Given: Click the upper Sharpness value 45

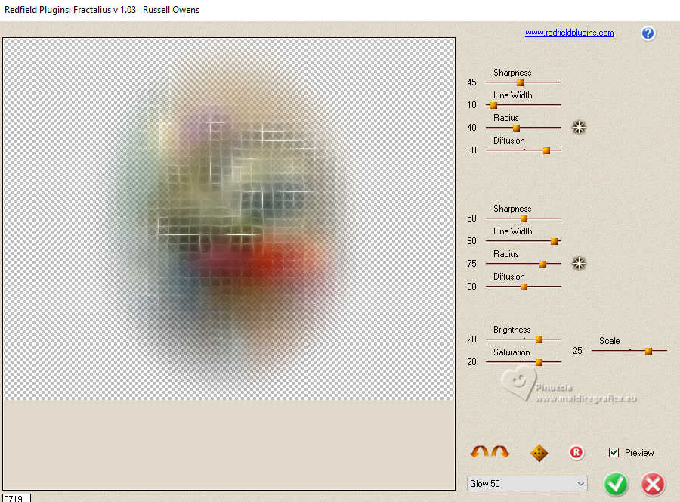Looking at the screenshot, I should coord(471,82).
